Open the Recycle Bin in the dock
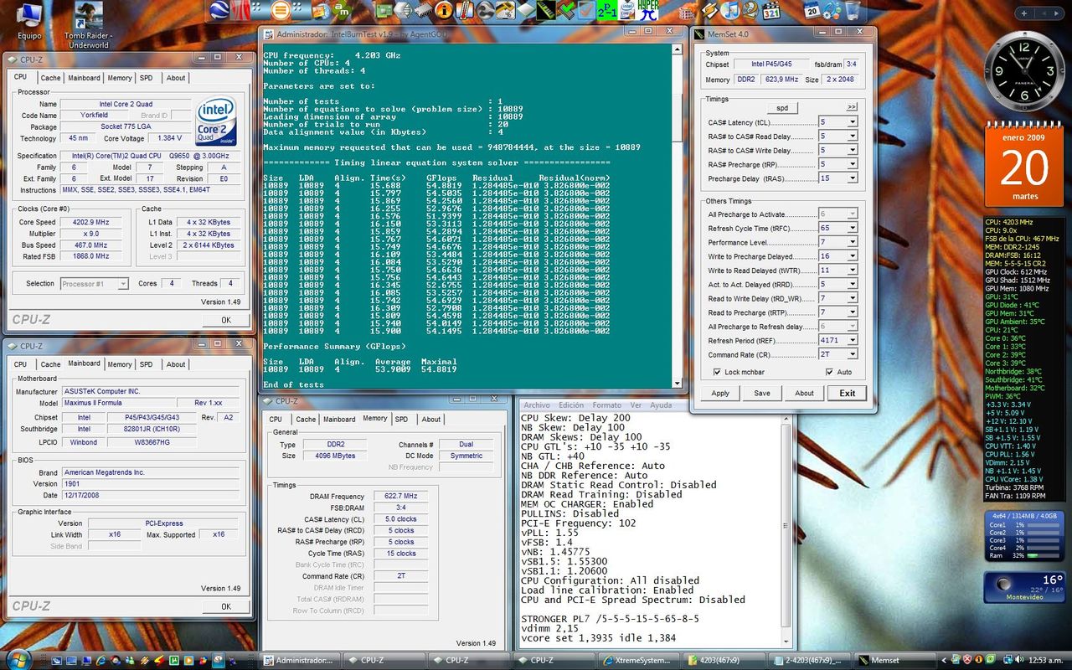 [853, 10]
